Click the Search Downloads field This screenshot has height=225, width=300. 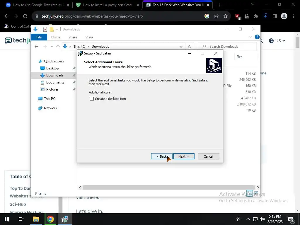227,47
